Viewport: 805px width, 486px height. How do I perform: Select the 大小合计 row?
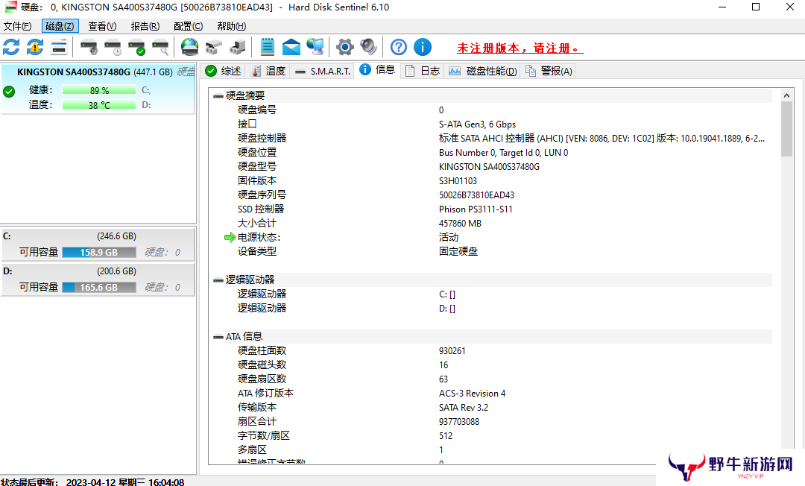[x=493, y=223]
